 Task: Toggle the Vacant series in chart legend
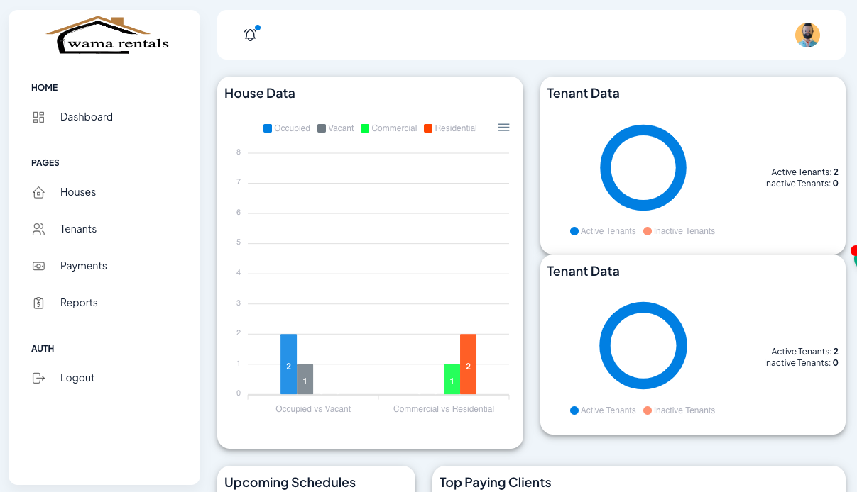pyautogui.click(x=335, y=128)
